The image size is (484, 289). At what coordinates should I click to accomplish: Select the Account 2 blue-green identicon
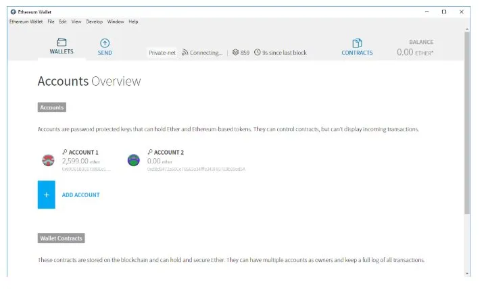coord(133,160)
